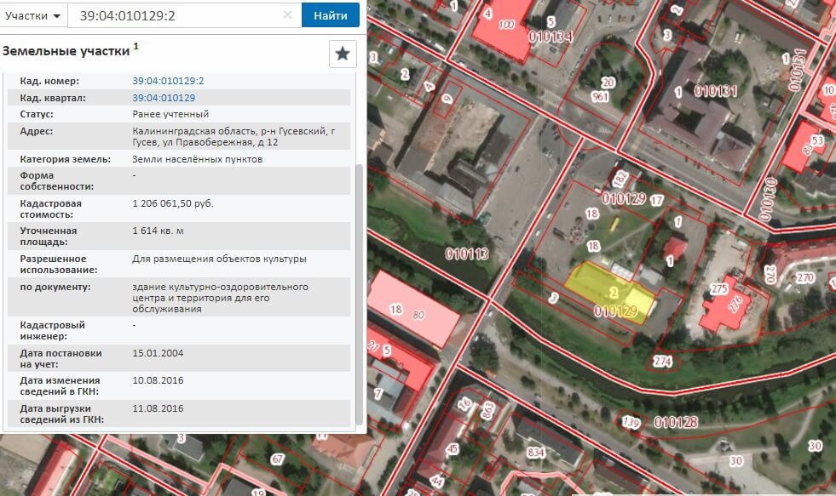Add parcel to favorites with star icon
The width and height of the screenshot is (836, 496).
(343, 54)
